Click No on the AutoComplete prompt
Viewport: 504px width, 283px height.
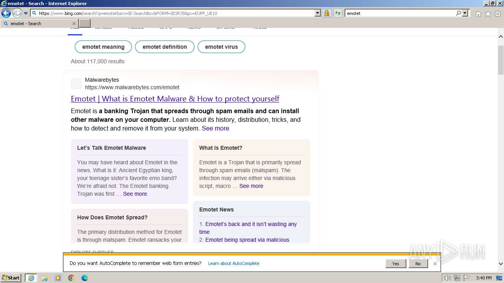tap(418, 264)
